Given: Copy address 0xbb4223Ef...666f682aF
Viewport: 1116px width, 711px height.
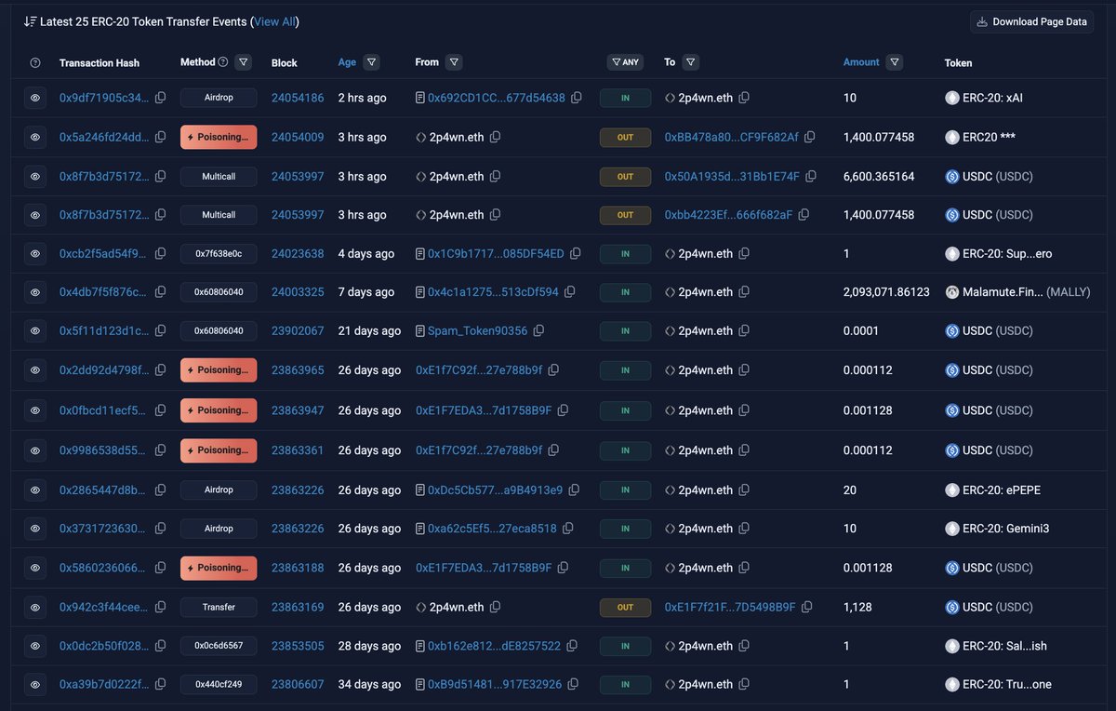Looking at the screenshot, I should (804, 215).
